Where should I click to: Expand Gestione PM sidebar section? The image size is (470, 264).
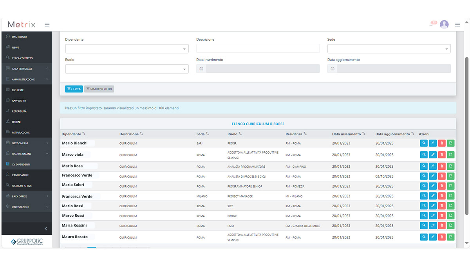pyautogui.click(x=27, y=143)
